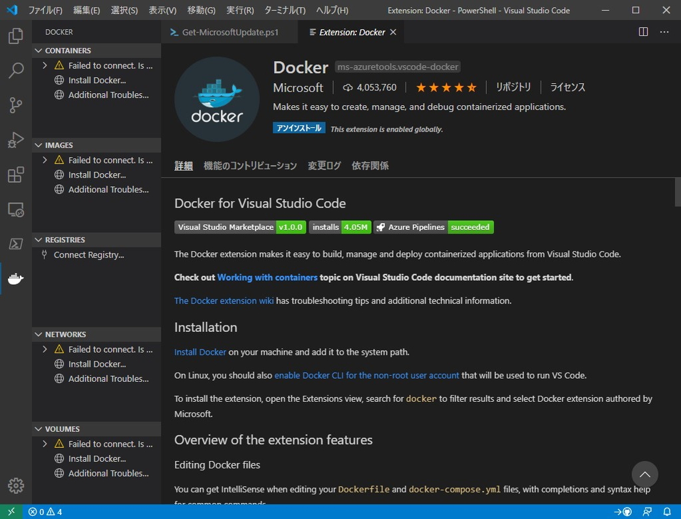Open the Extensions view
The image size is (681, 519).
(x=15, y=174)
